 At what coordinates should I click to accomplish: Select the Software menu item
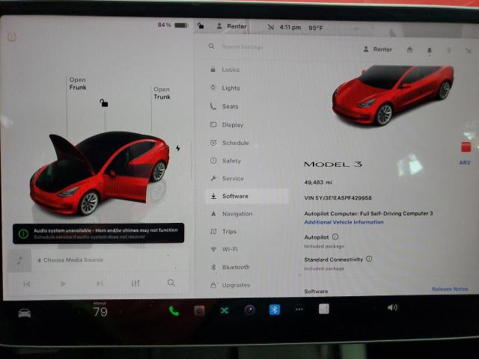246,196
